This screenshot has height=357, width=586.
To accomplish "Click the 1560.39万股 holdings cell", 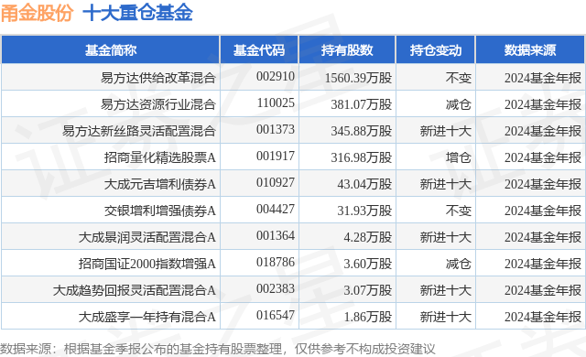I will pyautogui.click(x=358, y=78).
